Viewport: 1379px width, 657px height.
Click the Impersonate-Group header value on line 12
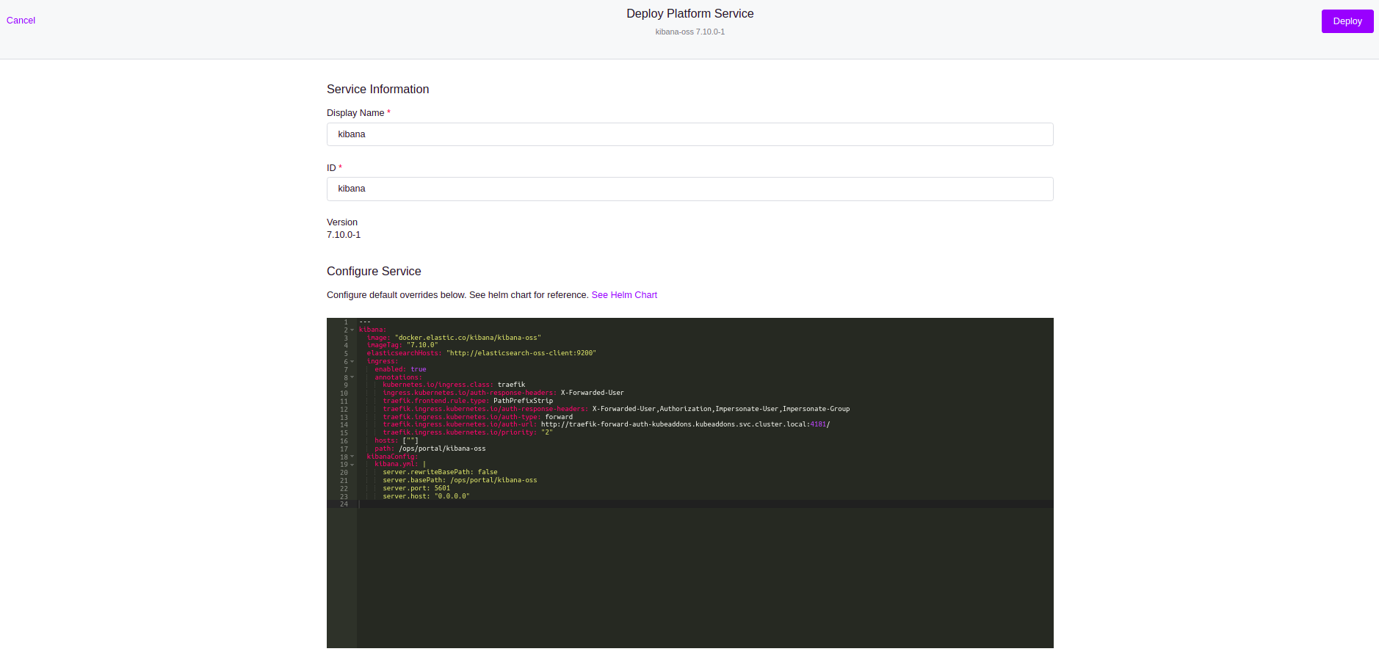pyautogui.click(x=816, y=409)
